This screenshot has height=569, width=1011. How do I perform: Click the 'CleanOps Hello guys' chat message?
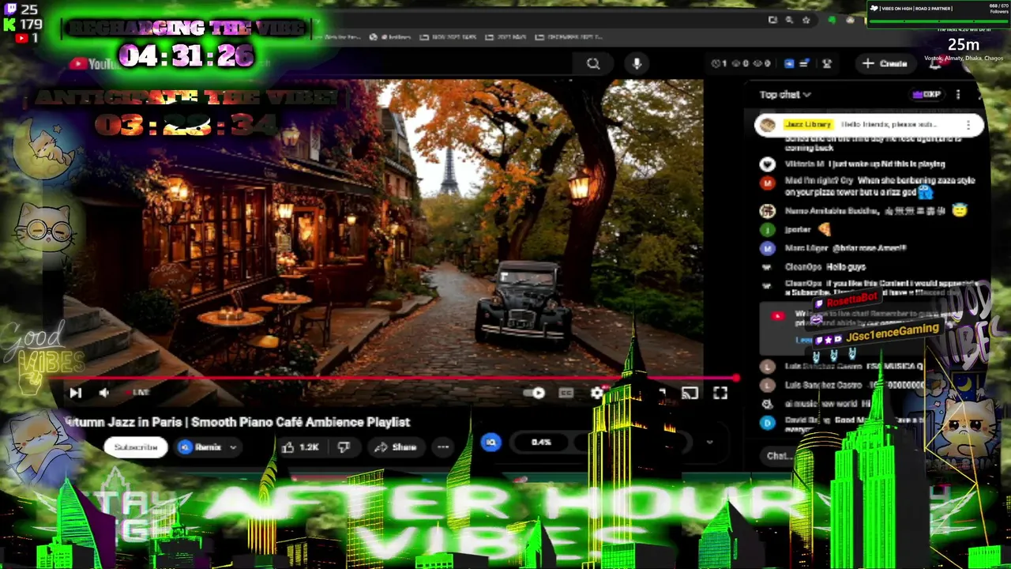825,267
